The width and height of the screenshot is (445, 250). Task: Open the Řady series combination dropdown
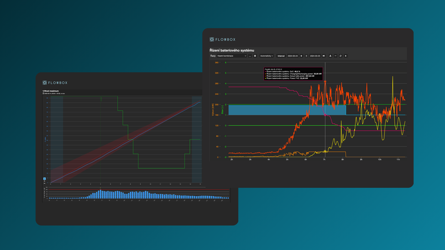(x=232, y=56)
